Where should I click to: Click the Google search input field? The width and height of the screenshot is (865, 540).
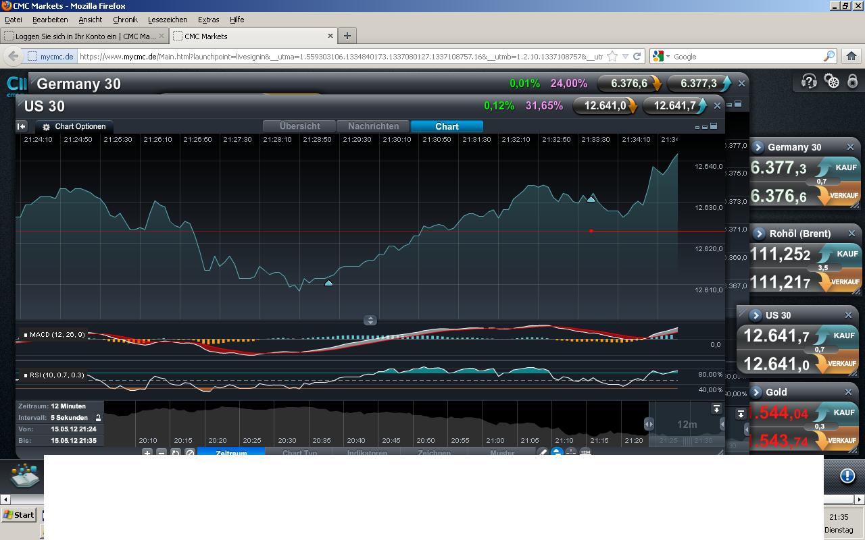point(746,56)
